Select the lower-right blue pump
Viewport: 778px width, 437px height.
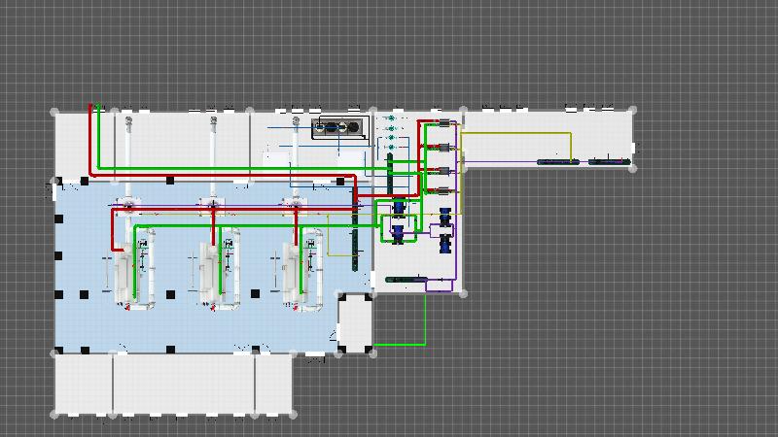(445, 242)
